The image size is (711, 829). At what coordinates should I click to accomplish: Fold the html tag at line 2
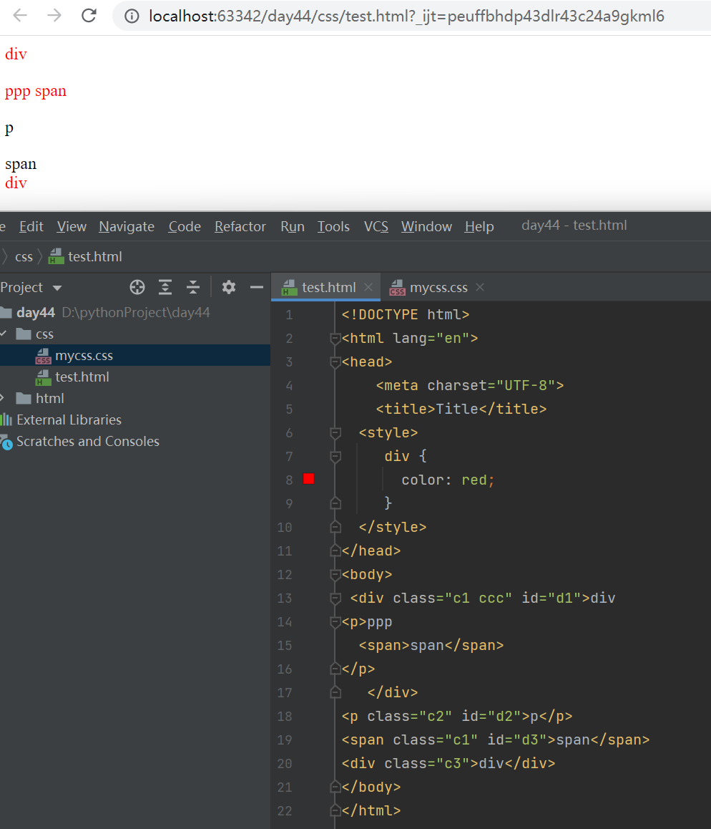(x=335, y=339)
